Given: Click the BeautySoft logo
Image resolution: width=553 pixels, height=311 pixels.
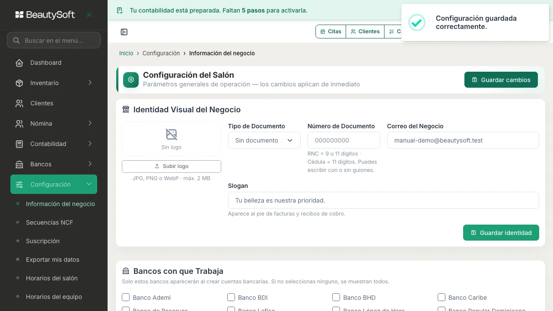Looking at the screenshot, I should point(45,15).
